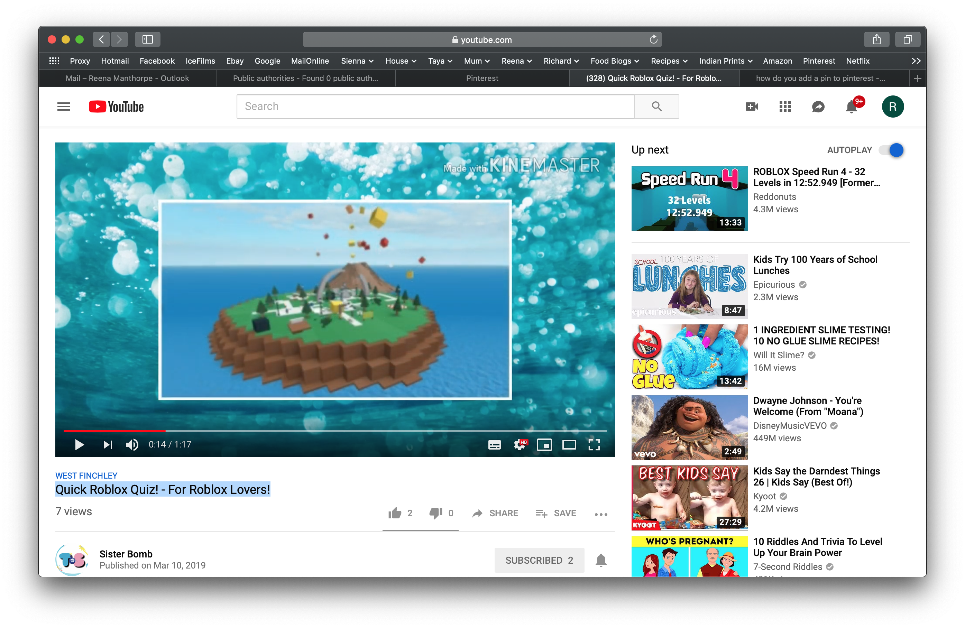The image size is (965, 628).
Task: Switch to the Pinterest tab
Action: (x=482, y=78)
